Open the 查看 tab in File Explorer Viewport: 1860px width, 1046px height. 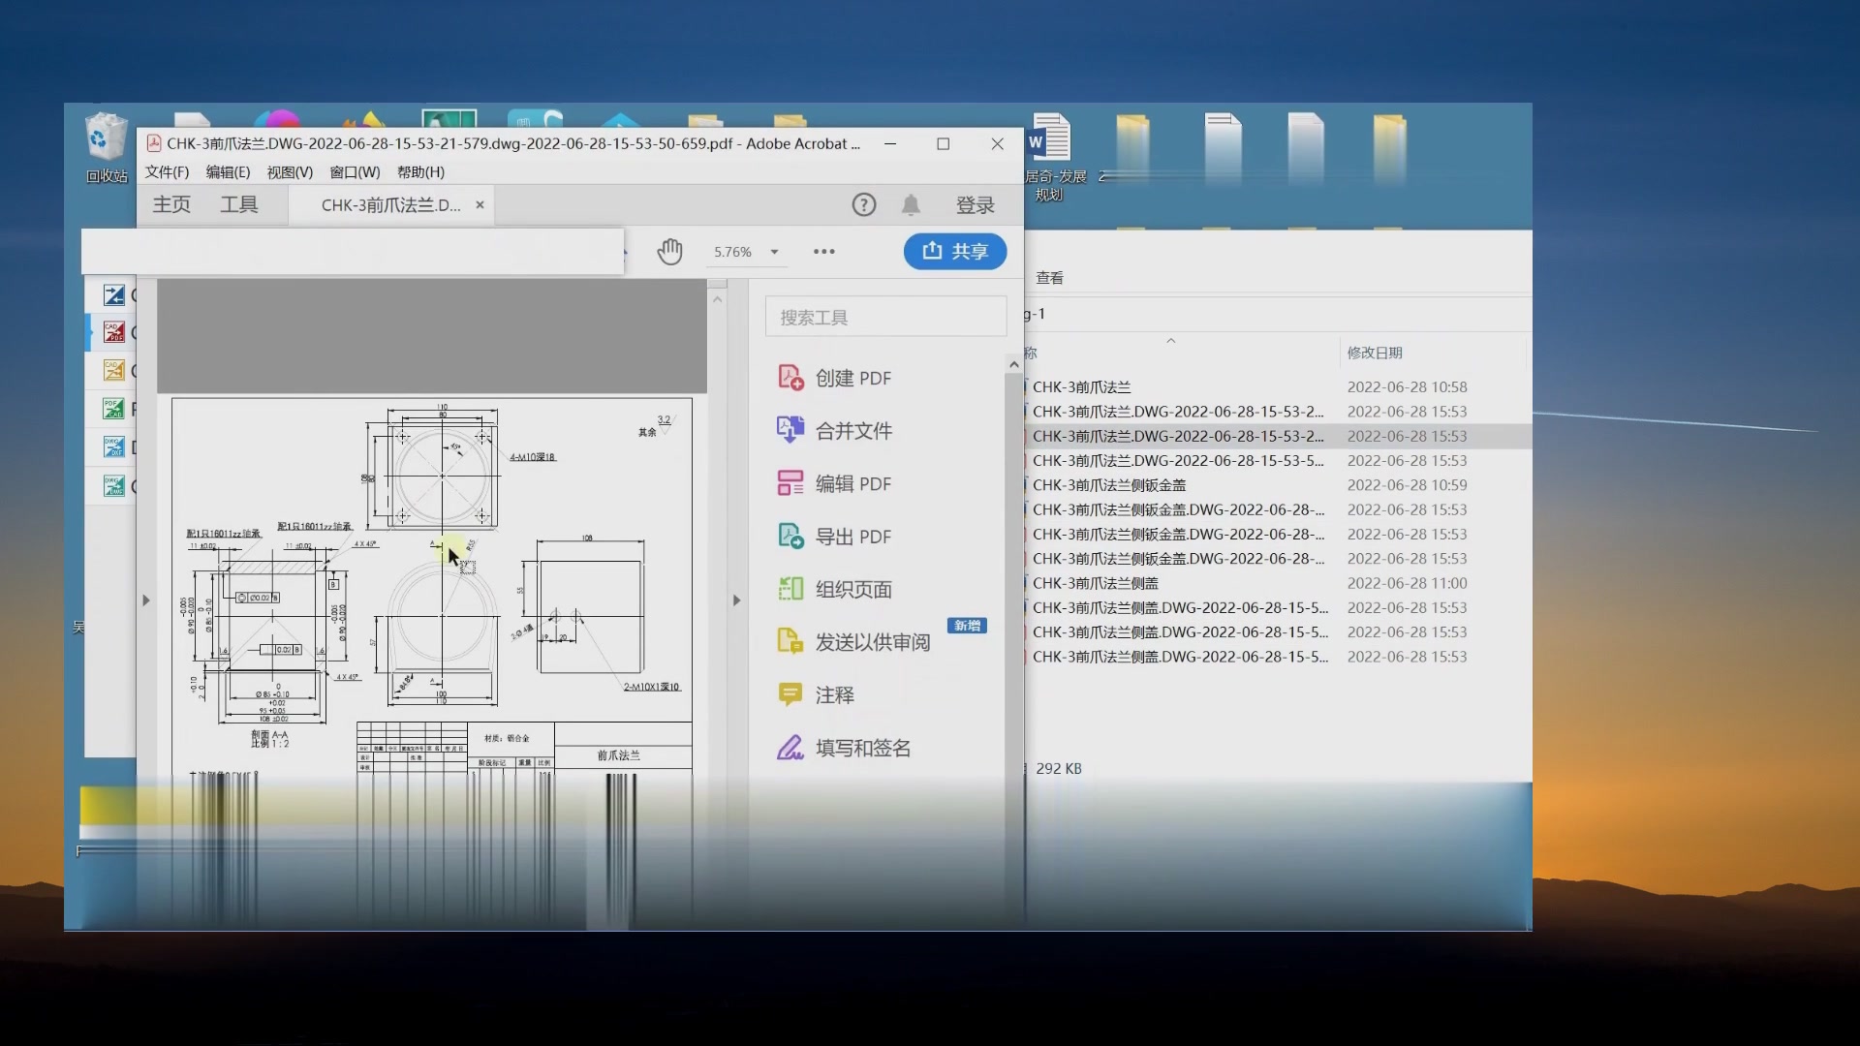pos(1049,278)
